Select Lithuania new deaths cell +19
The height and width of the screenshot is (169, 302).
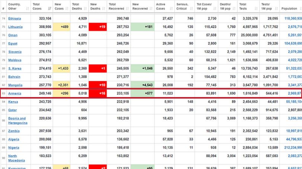point(98,27)
